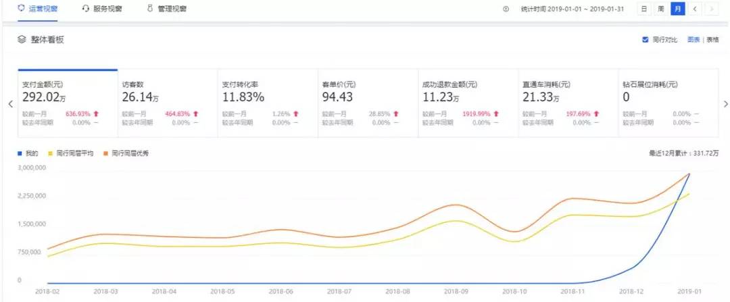Click the 3,000,000 y-axis label

coord(32,168)
